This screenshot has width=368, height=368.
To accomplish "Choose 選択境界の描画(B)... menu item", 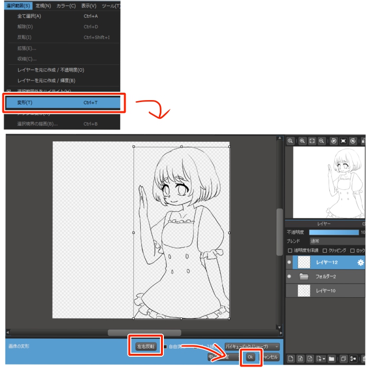I will click(62, 124).
